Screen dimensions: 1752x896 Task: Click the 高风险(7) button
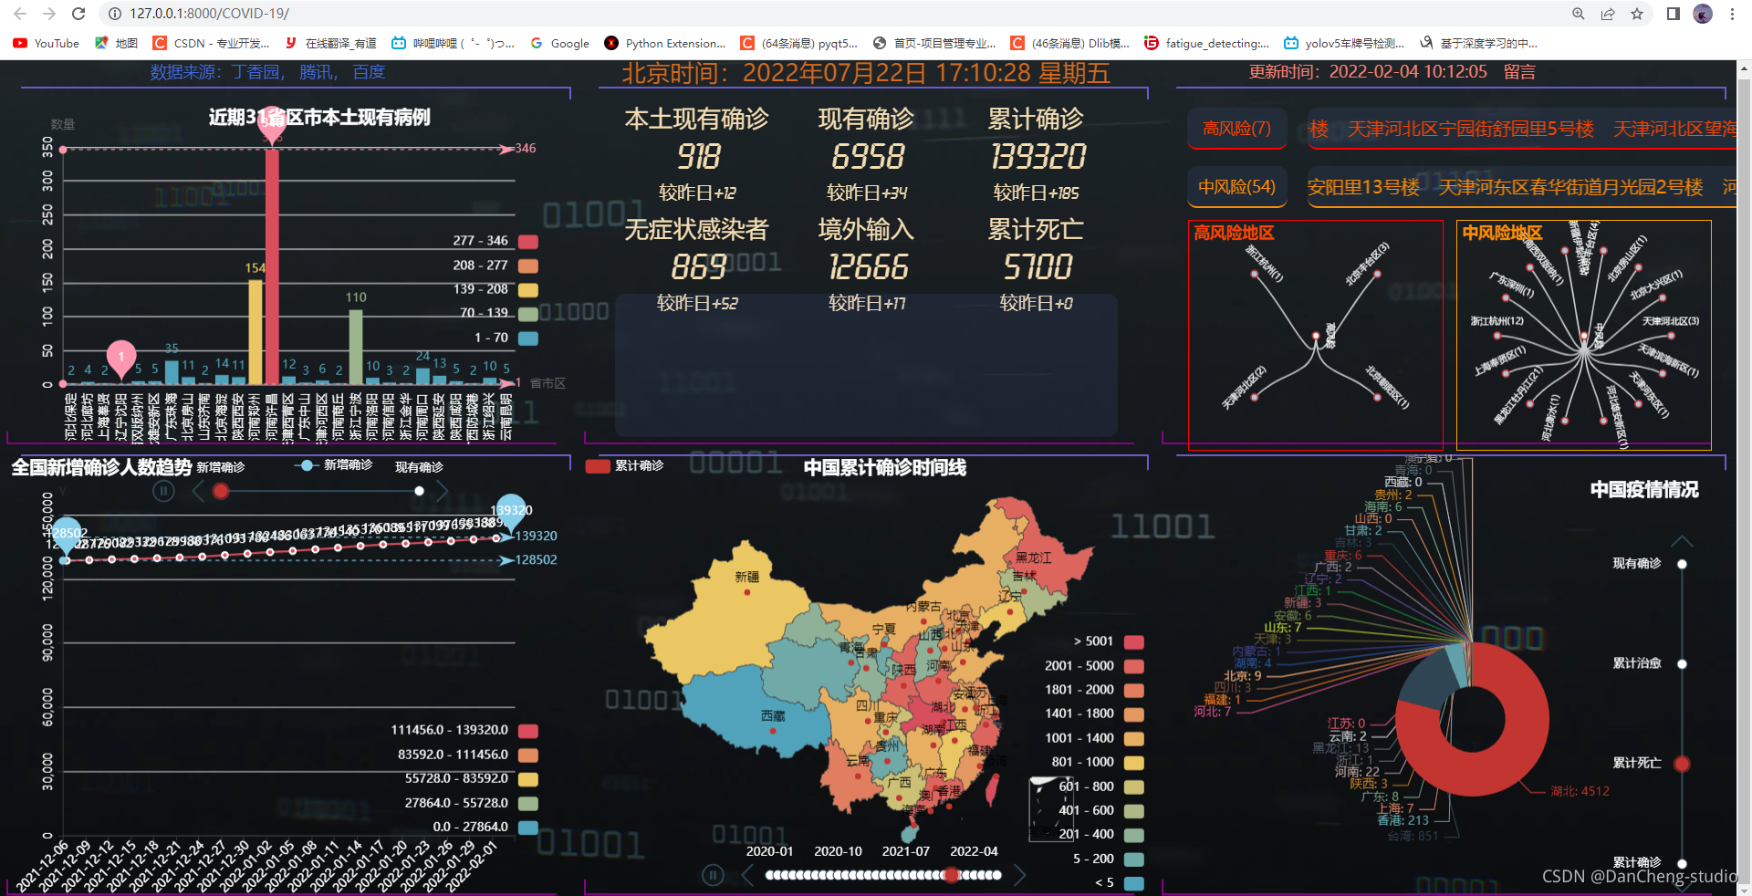pos(1236,128)
